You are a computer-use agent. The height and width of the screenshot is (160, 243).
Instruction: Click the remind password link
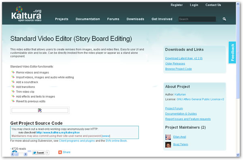(x=106, y=136)
